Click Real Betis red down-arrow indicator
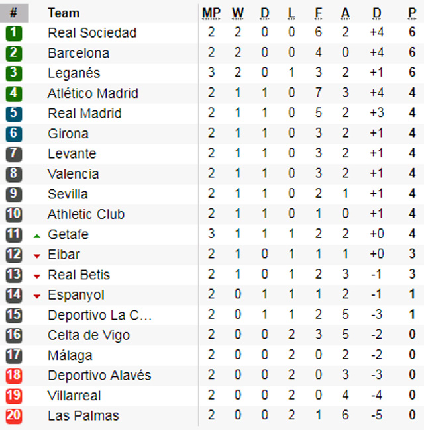 tap(37, 276)
